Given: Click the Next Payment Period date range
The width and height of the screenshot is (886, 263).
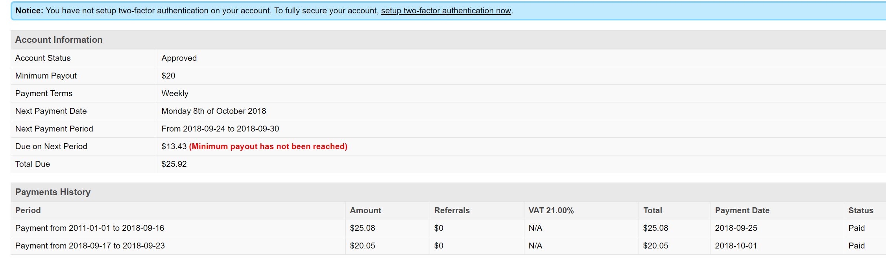Looking at the screenshot, I should [x=220, y=129].
